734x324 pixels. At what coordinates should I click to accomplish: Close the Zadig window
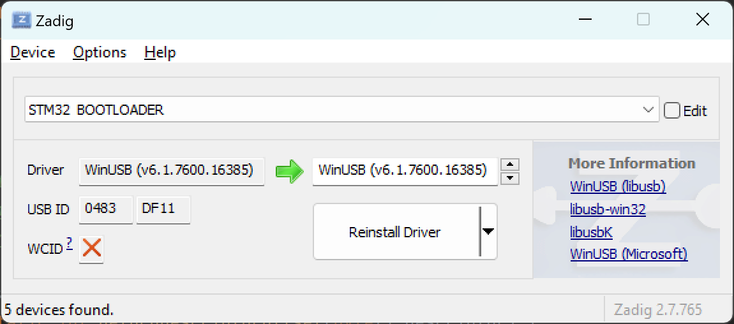[703, 19]
